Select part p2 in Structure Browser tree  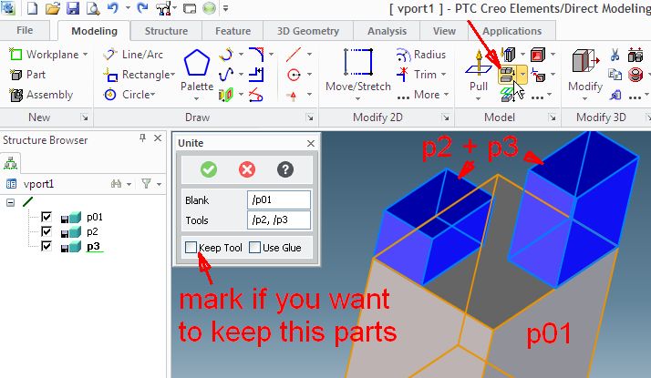tap(93, 231)
